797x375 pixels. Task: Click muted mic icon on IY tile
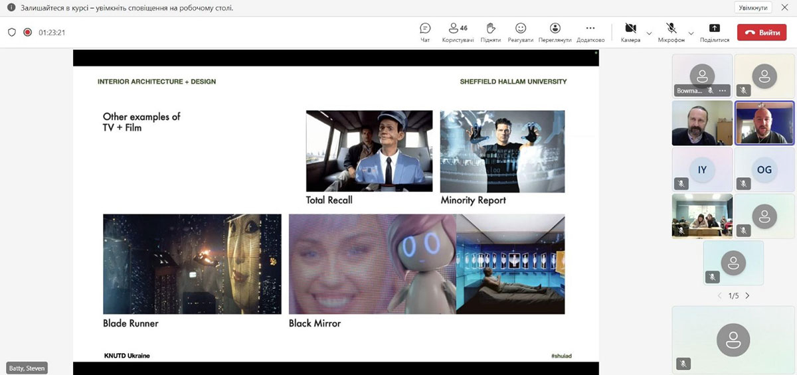[x=681, y=184]
